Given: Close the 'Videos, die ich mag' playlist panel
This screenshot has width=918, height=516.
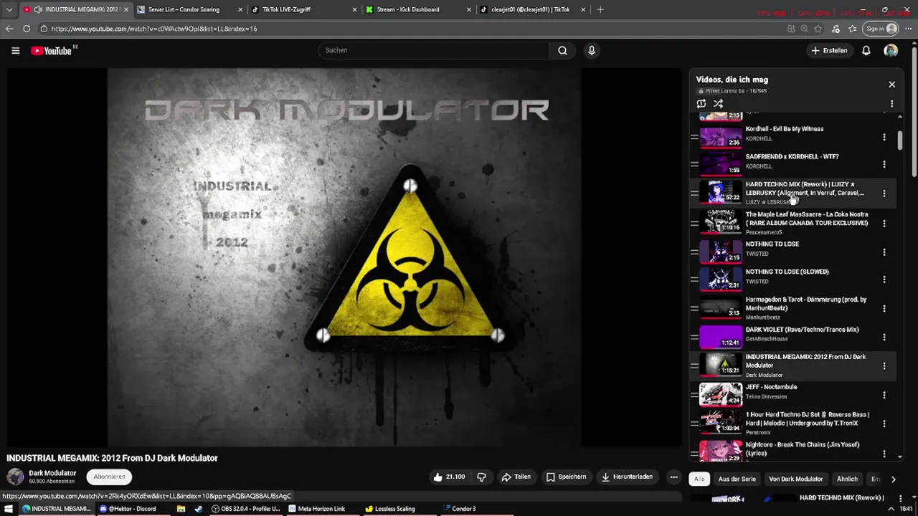Looking at the screenshot, I should (x=891, y=85).
